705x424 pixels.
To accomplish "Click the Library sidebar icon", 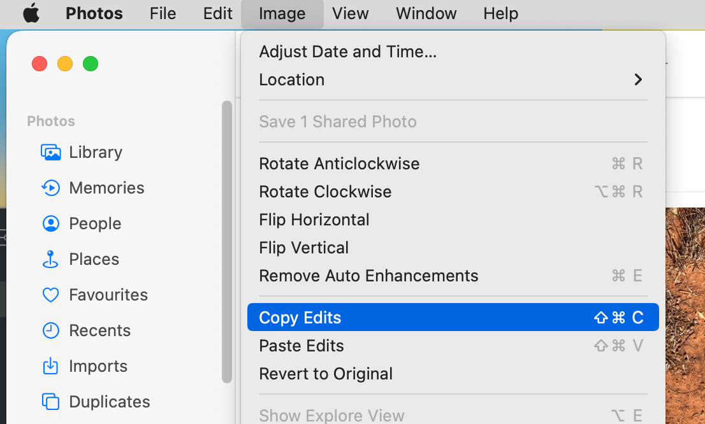I will coord(51,152).
